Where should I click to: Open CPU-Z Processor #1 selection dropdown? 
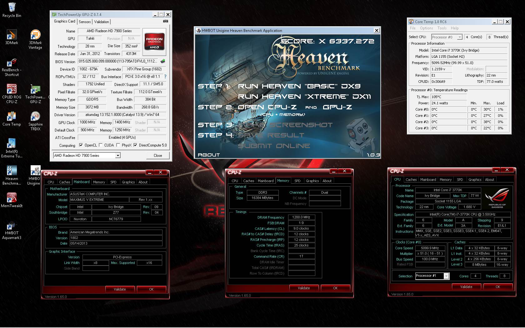point(432,276)
